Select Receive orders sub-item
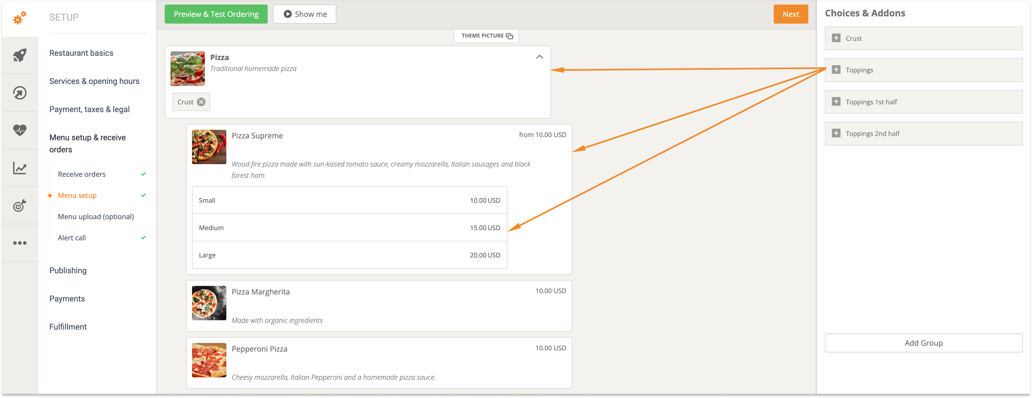The image size is (1032, 398). [x=82, y=174]
